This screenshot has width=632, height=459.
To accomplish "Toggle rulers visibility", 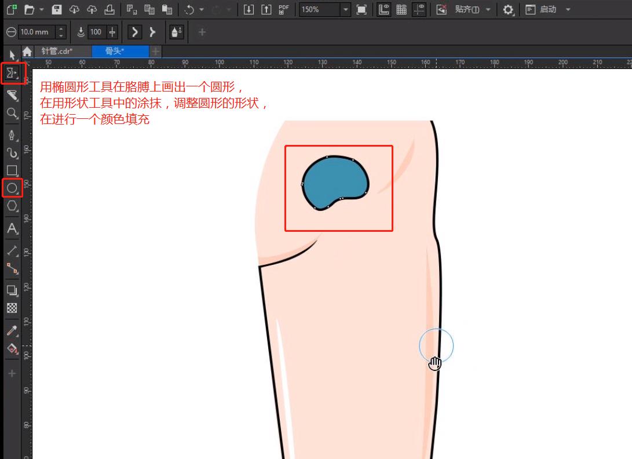I will click(x=383, y=9).
